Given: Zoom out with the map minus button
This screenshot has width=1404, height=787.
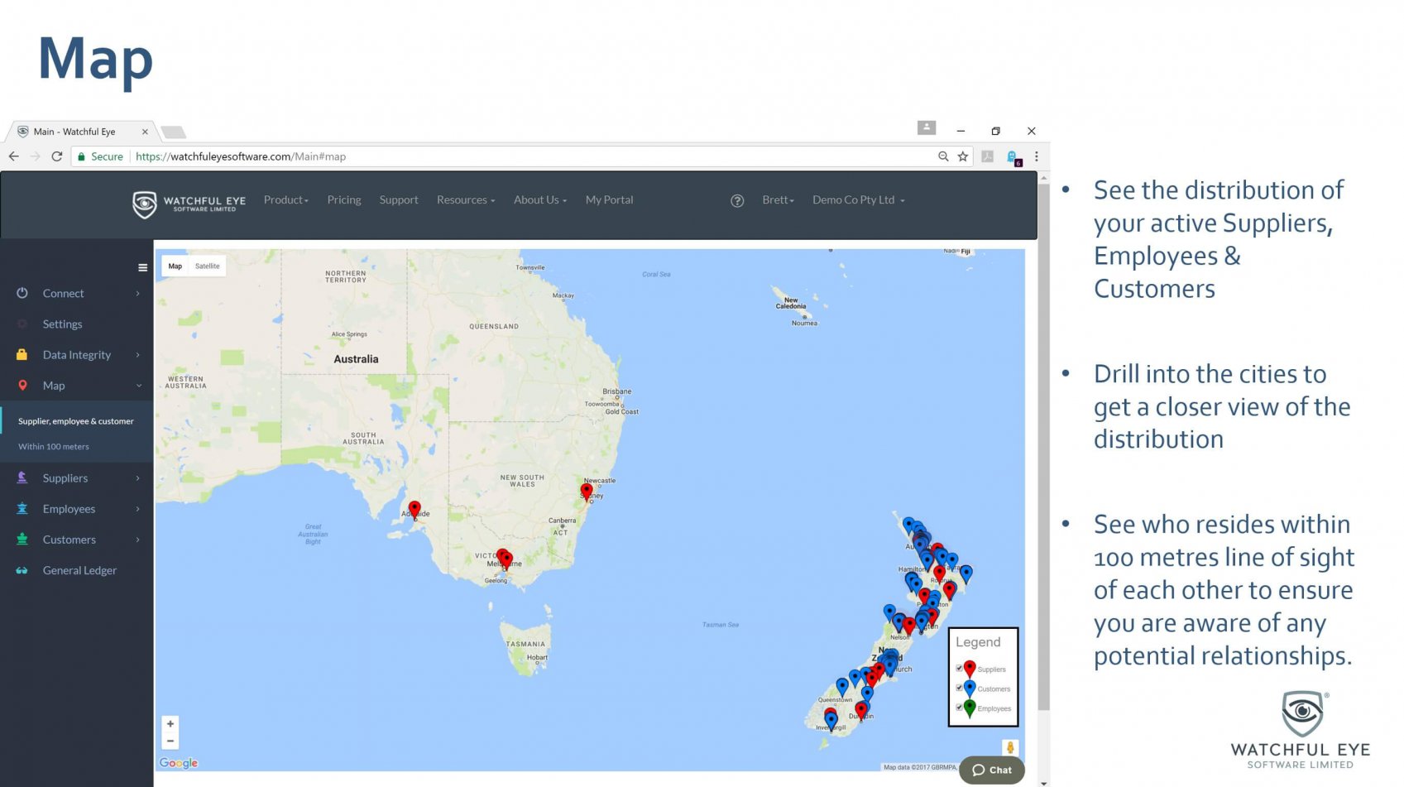Looking at the screenshot, I should [x=170, y=741].
